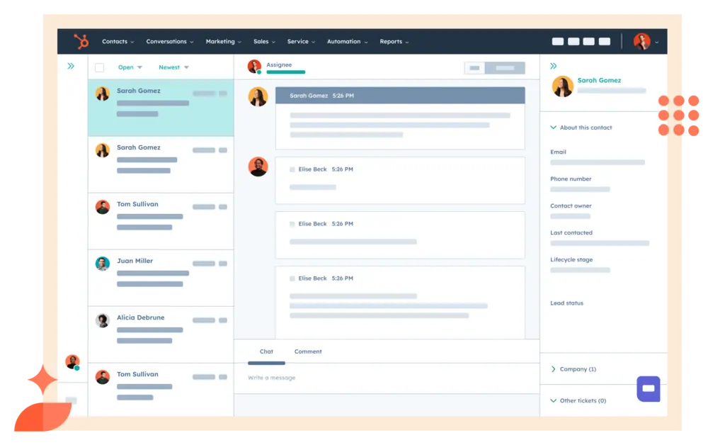Click the Lifecycle stage property label
This screenshot has height=445, width=725.
pos(571,260)
